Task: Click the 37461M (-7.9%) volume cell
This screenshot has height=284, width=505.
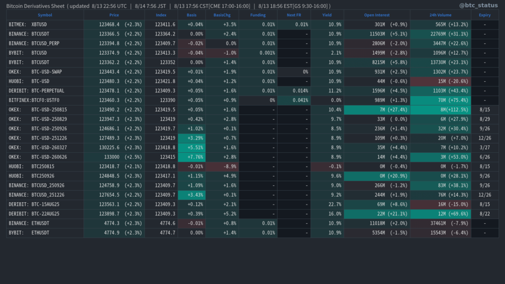Action: [x=440, y=223]
